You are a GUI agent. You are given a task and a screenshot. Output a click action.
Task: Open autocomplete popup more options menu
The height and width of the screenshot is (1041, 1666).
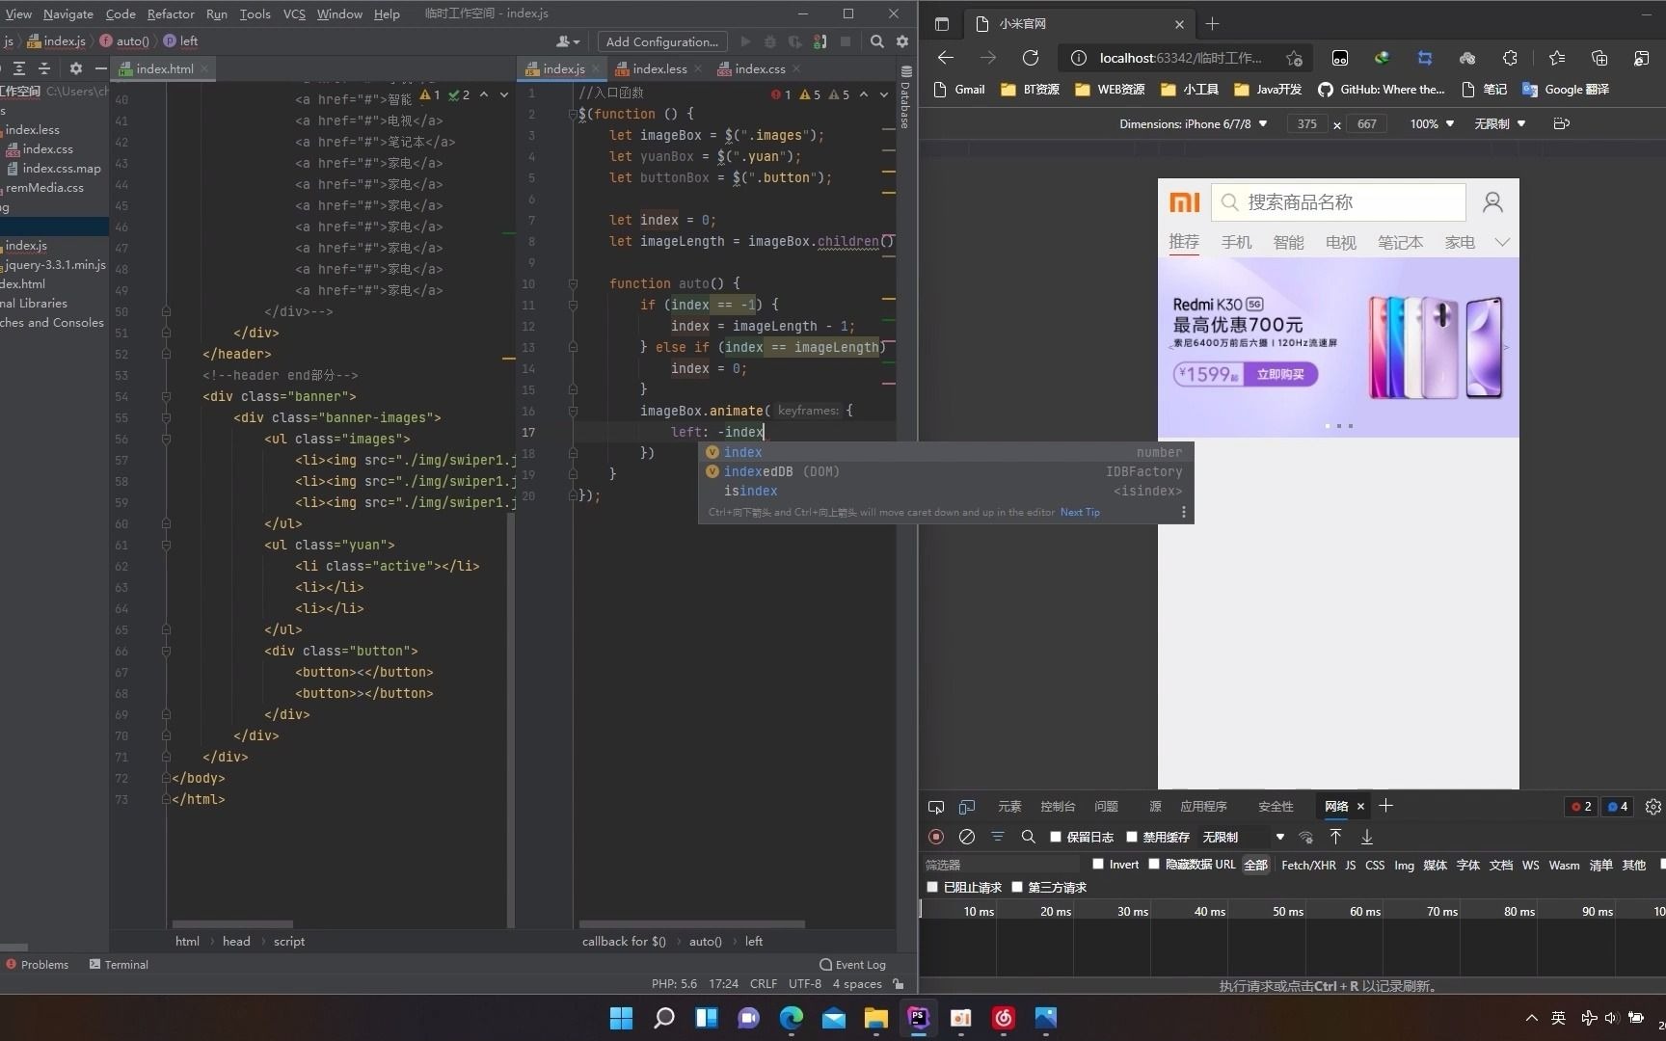pos(1184,512)
